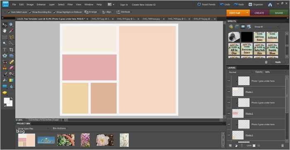Select the Hand tool
This screenshot has height=150, width=290.
coord(5,31)
